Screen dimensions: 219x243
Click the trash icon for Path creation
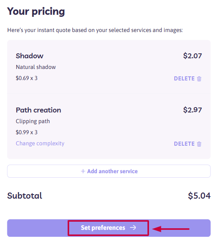coord(199,144)
